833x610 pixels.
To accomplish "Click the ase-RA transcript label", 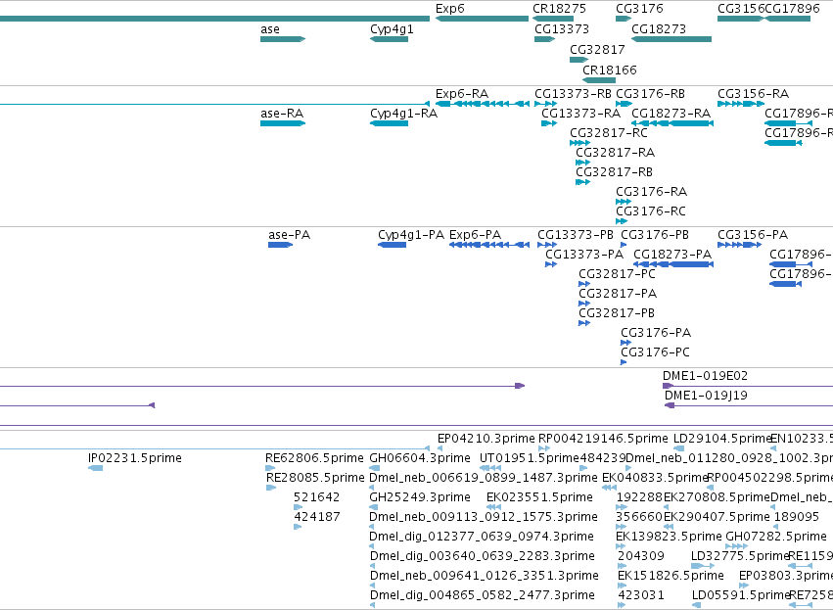I will click(x=282, y=114).
